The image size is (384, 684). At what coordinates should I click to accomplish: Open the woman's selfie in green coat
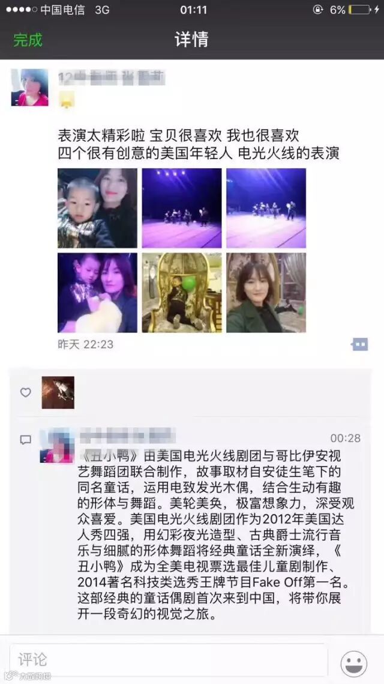(x=266, y=293)
